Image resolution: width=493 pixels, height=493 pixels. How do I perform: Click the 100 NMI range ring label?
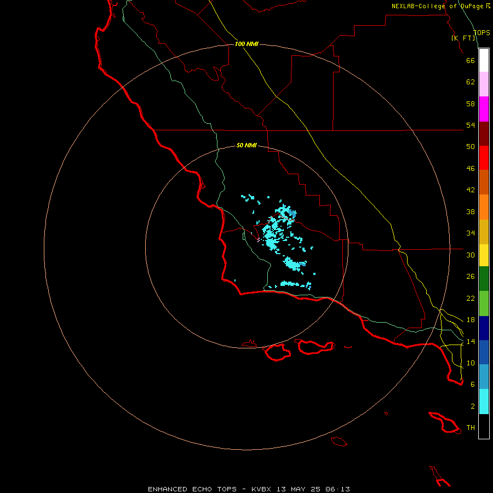(x=246, y=44)
